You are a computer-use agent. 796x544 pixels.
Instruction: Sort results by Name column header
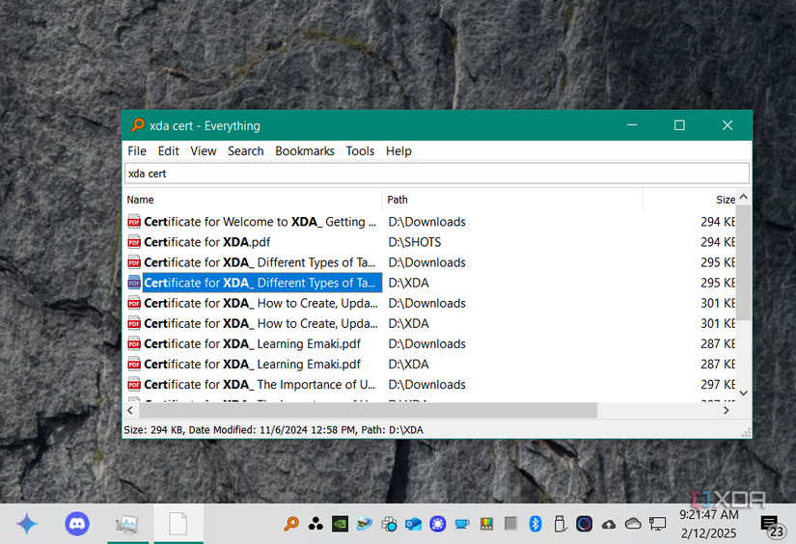tap(252, 200)
